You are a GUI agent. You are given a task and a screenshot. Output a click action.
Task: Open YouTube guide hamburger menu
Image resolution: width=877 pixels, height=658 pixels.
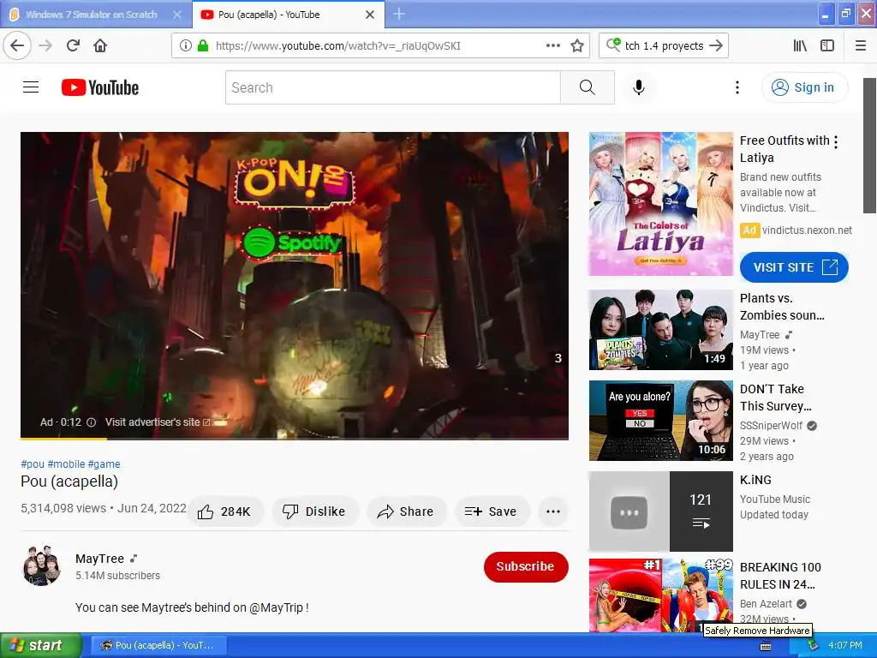click(x=31, y=87)
